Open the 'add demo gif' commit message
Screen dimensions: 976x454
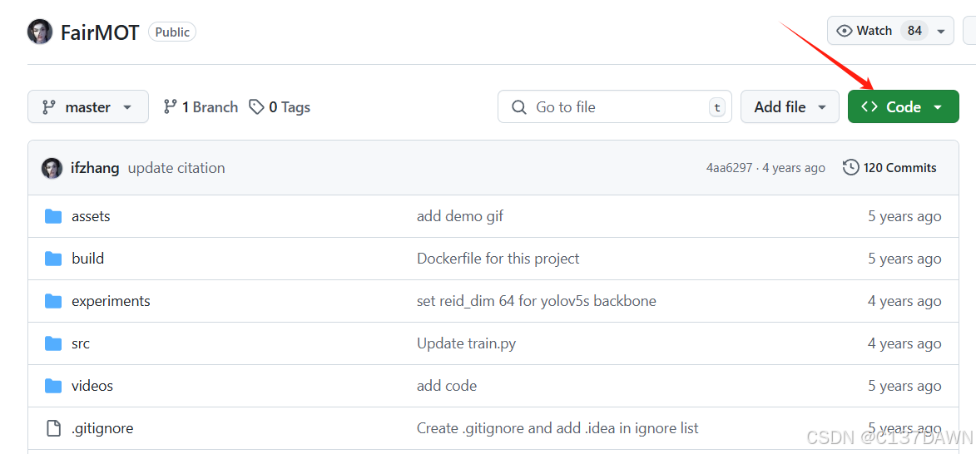[x=460, y=216]
